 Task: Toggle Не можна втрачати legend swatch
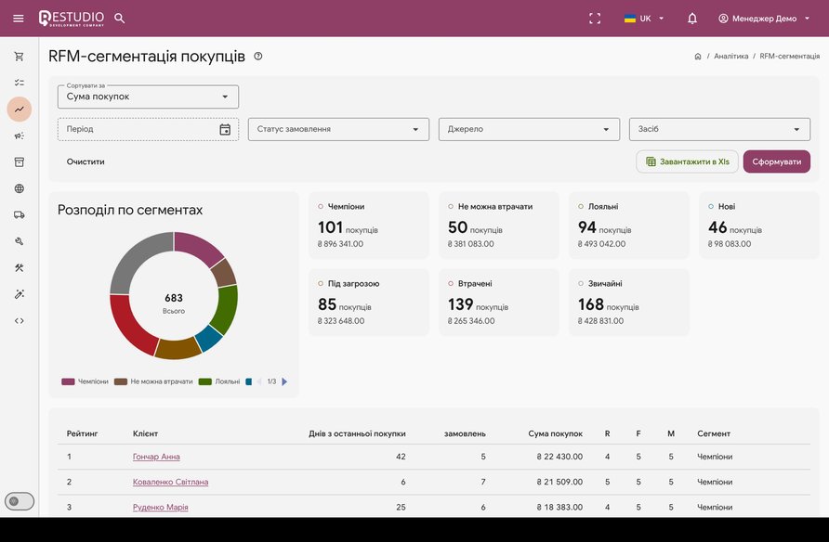pyautogui.click(x=121, y=381)
